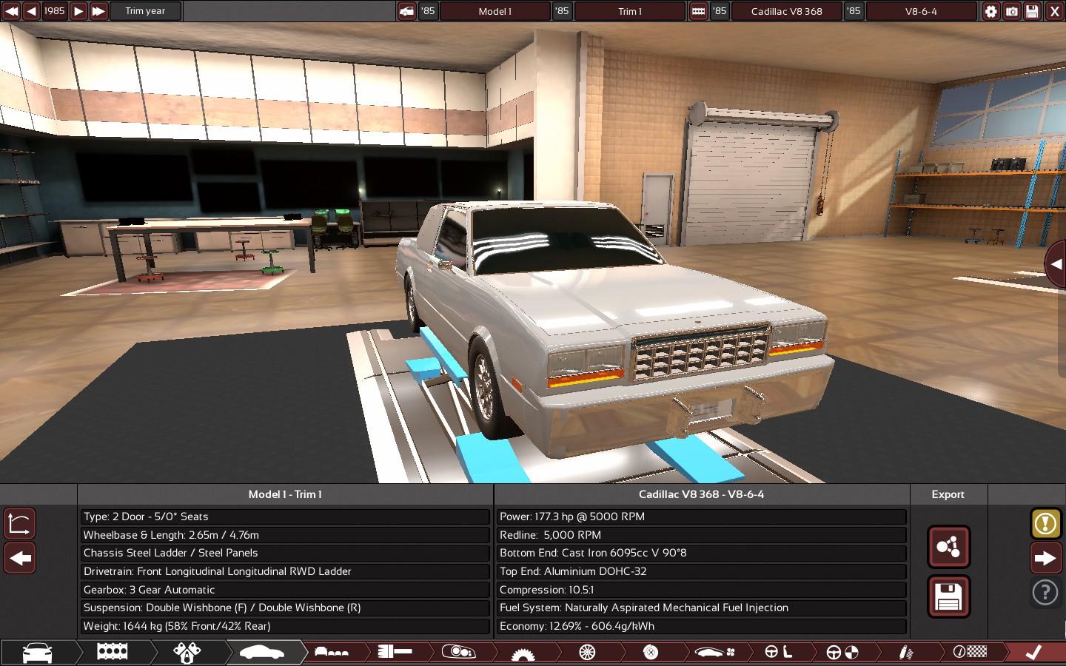Click the Type: 2 Door - 5/0* Seats row
The width and height of the screenshot is (1066, 666).
[x=285, y=517]
